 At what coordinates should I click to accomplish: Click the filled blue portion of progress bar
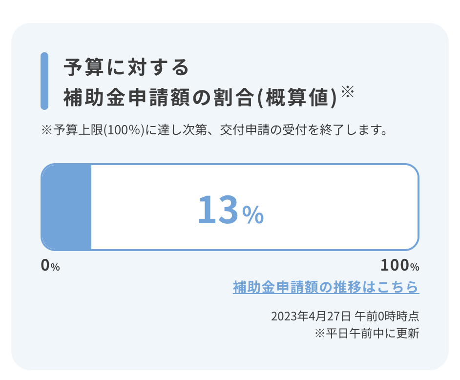click(66, 207)
